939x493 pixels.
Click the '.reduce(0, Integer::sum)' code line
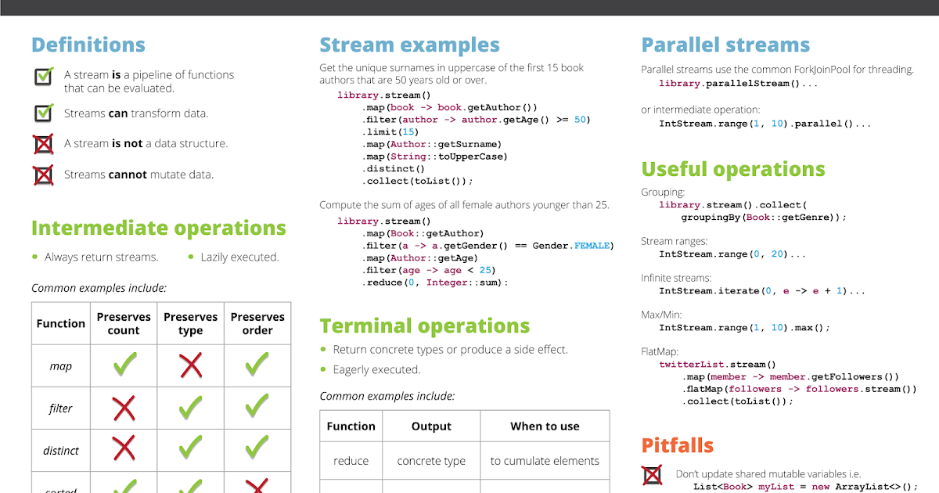[434, 282]
